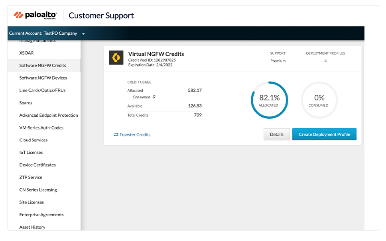Select Software NGFW Credits menu item
This screenshot has height=241, width=386.
click(x=43, y=65)
